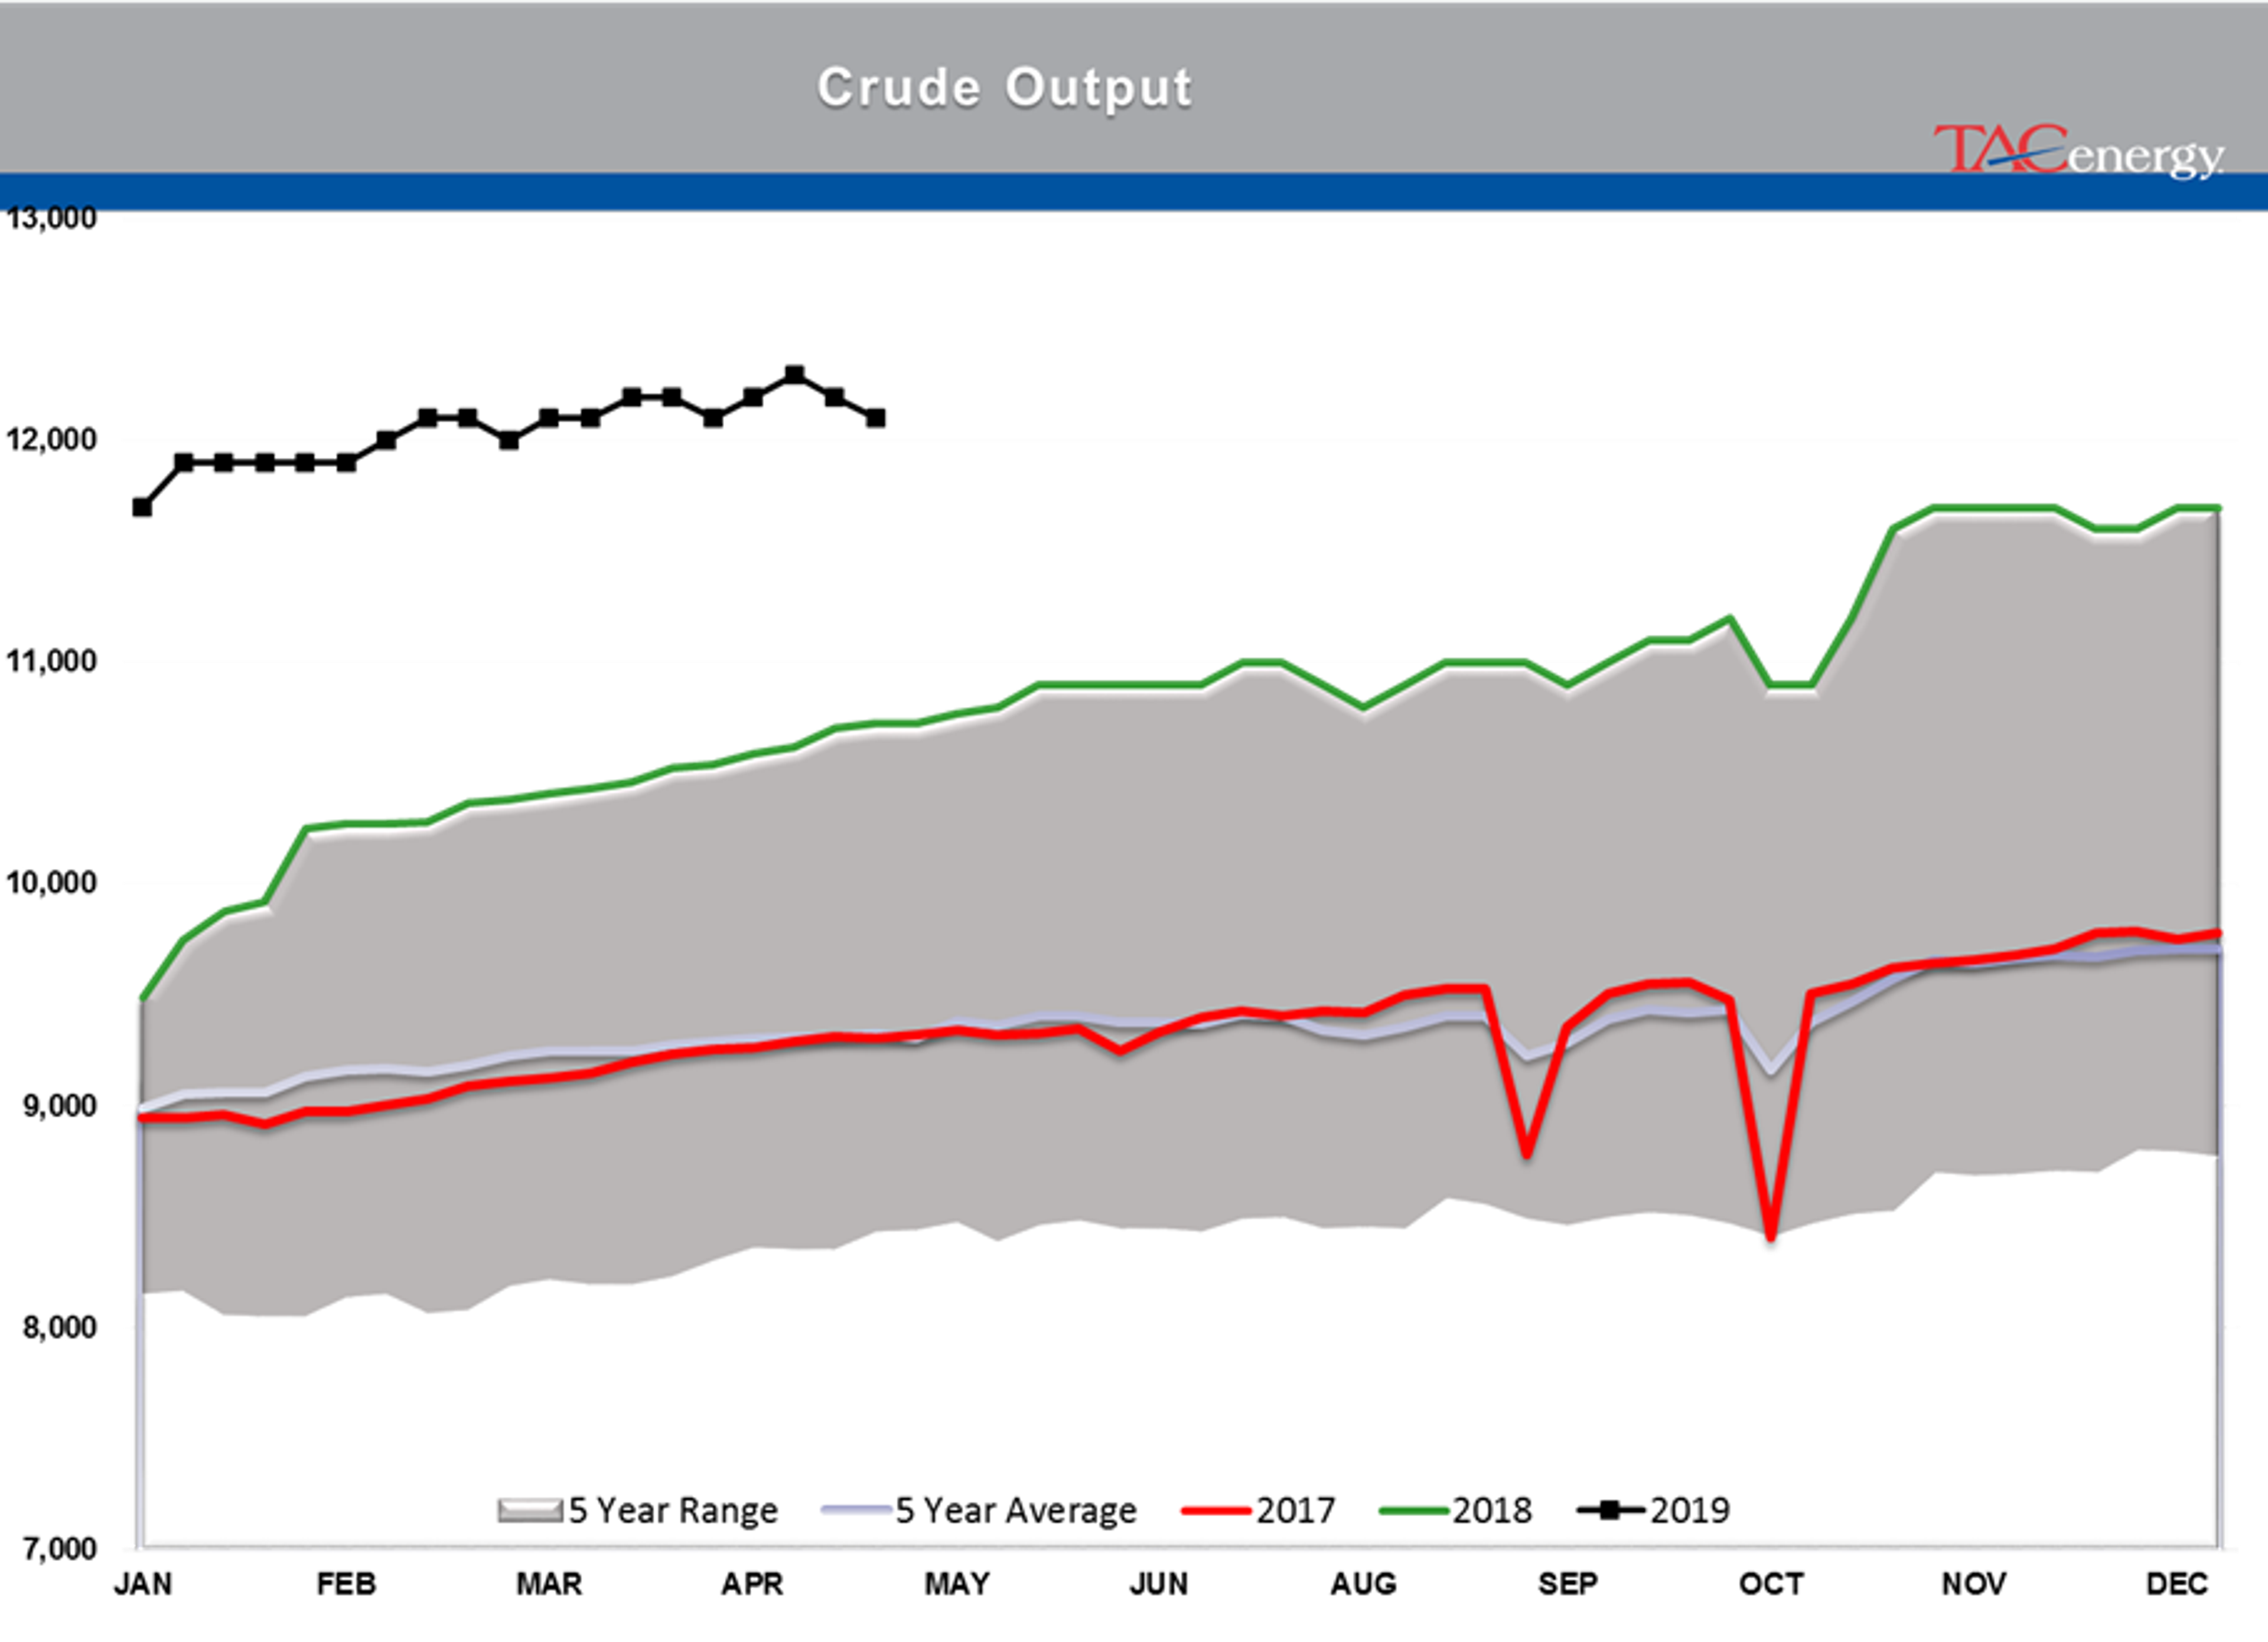Click the 'Crude Output' chart title

1004,88
